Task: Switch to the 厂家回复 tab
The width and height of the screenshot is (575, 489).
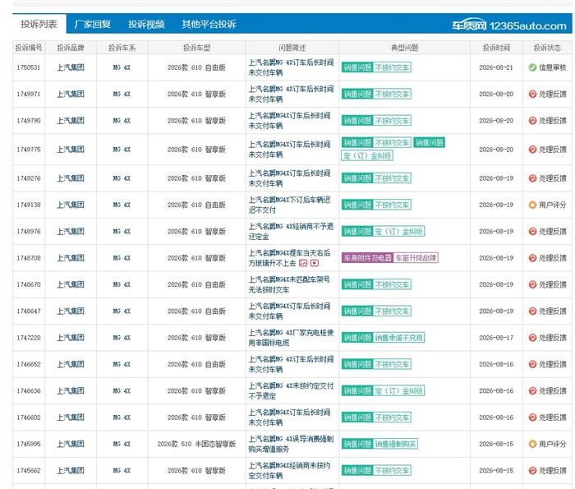Action: (x=92, y=24)
